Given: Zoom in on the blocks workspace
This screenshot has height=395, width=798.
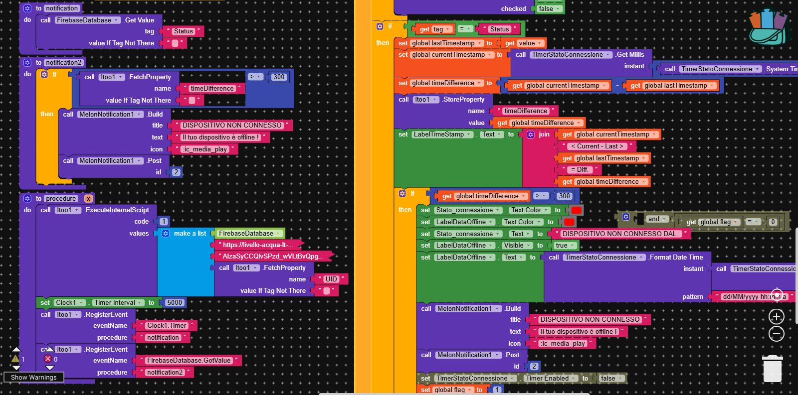Looking at the screenshot, I should pos(777,316).
